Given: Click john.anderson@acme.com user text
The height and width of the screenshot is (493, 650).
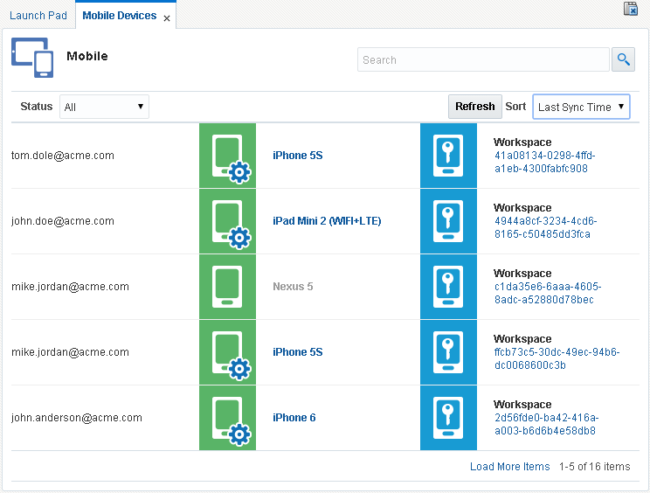Looking at the screenshot, I should (77, 418).
